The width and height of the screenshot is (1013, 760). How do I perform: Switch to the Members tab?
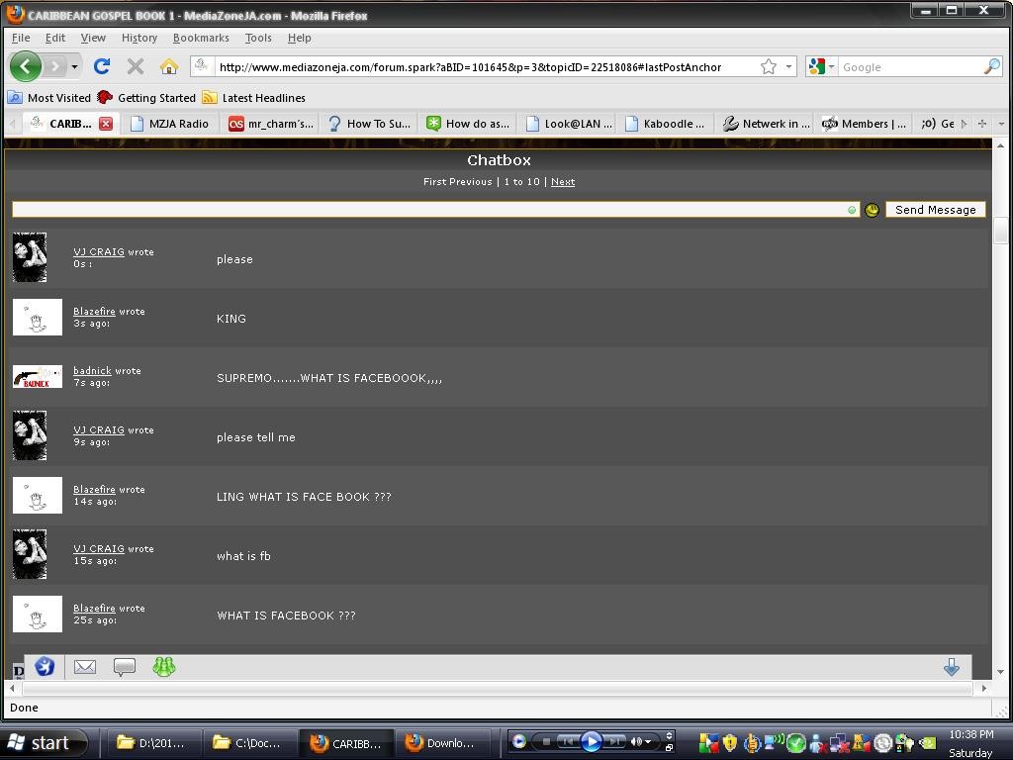point(865,124)
